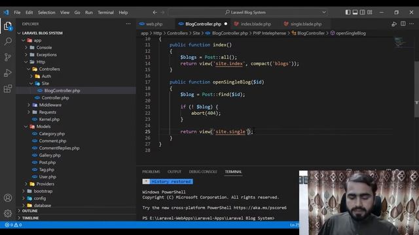Open the Terminal menu
The width and height of the screenshot is (419, 235).
pos(105,12)
